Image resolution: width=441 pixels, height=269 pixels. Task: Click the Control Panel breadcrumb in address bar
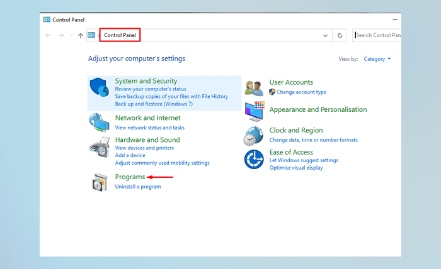pyautogui.click(x=120, y=35)
